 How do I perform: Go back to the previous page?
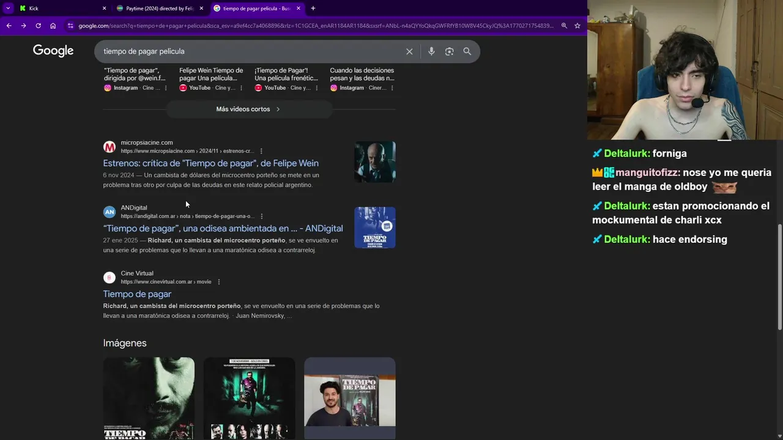click(x=9, y=26)
